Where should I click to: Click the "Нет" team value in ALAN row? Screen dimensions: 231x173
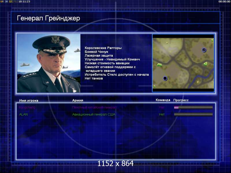(162, 114)
